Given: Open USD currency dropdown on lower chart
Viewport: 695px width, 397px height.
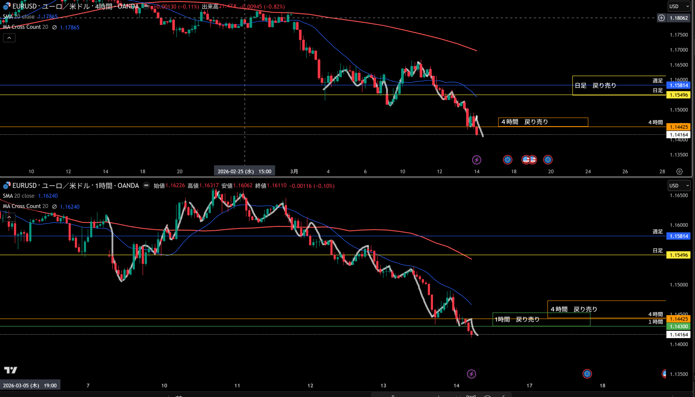Looking at the screenshot, I should click(679, 185).
